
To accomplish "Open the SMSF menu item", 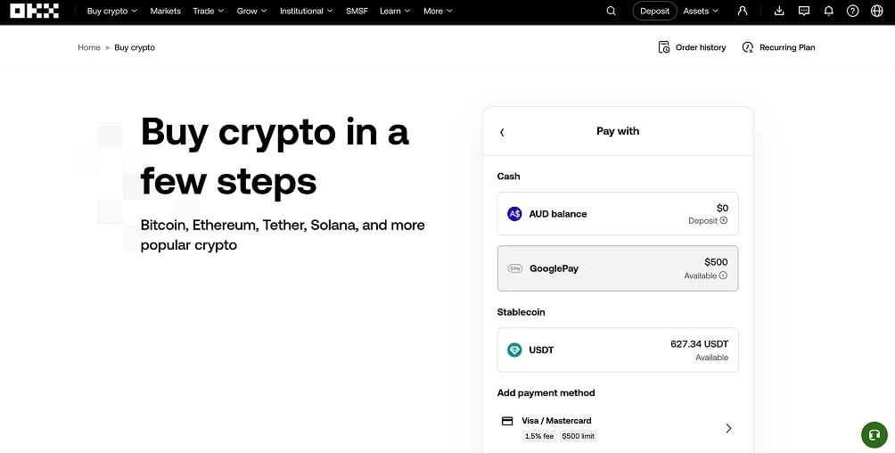I will 357,11.
